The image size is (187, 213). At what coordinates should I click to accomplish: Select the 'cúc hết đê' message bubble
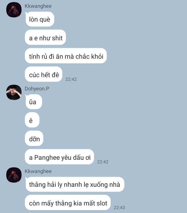44,74
